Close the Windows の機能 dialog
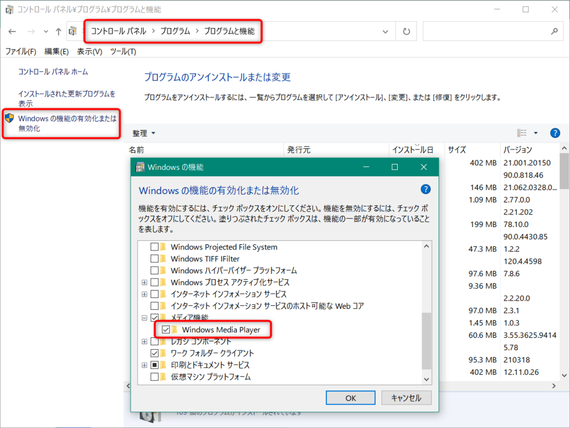 click(424, 167)
